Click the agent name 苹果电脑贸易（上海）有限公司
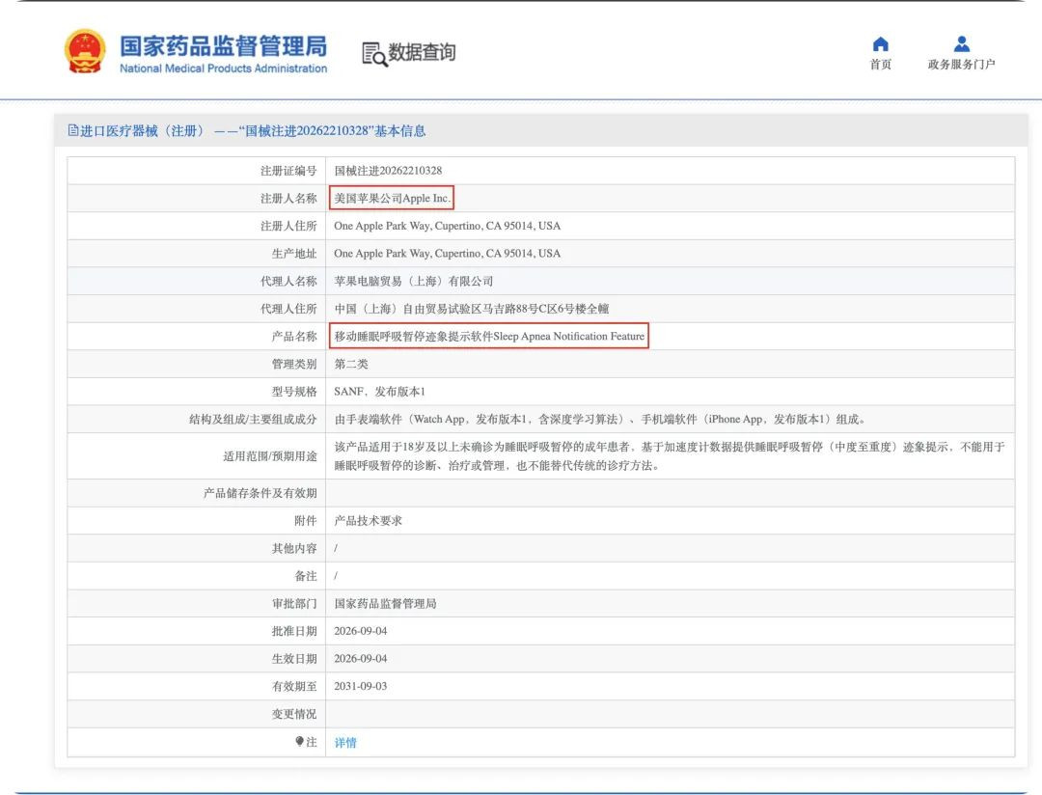The width and height of the screenshot is (1042, 795). point(413,281)
